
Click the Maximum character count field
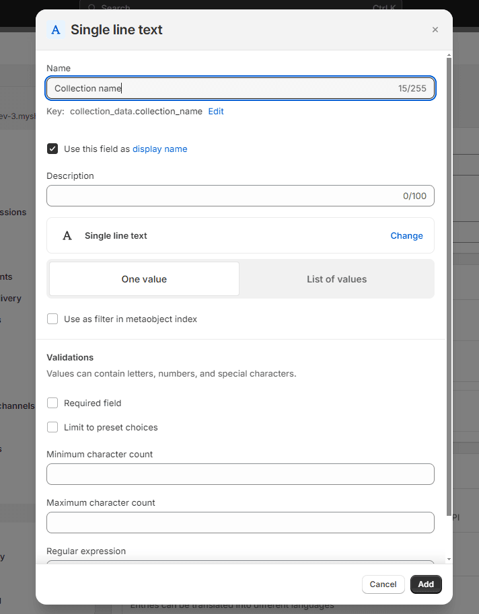pos(240,523)
